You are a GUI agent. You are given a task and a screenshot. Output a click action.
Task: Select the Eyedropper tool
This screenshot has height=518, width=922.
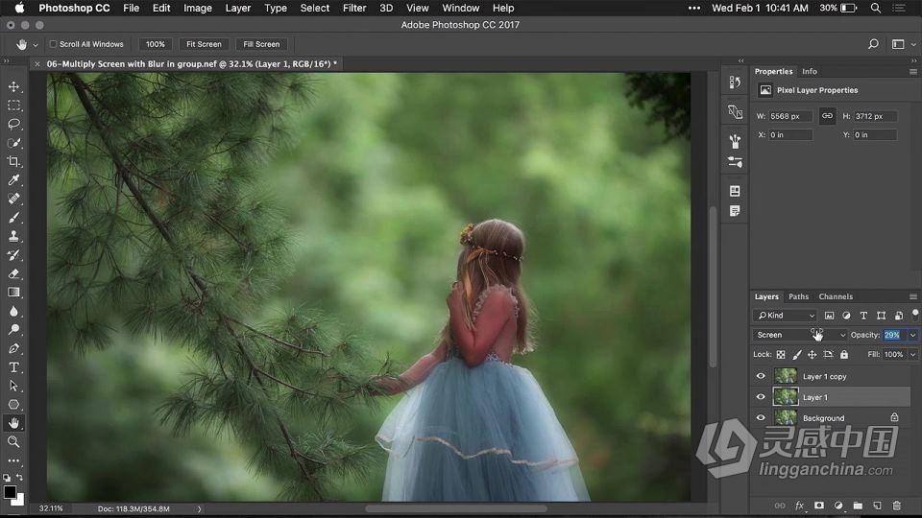click(x=13, y=180)
